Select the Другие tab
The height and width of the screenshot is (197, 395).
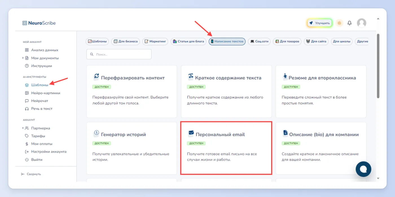pyautogui.click(x=362, y=42)
